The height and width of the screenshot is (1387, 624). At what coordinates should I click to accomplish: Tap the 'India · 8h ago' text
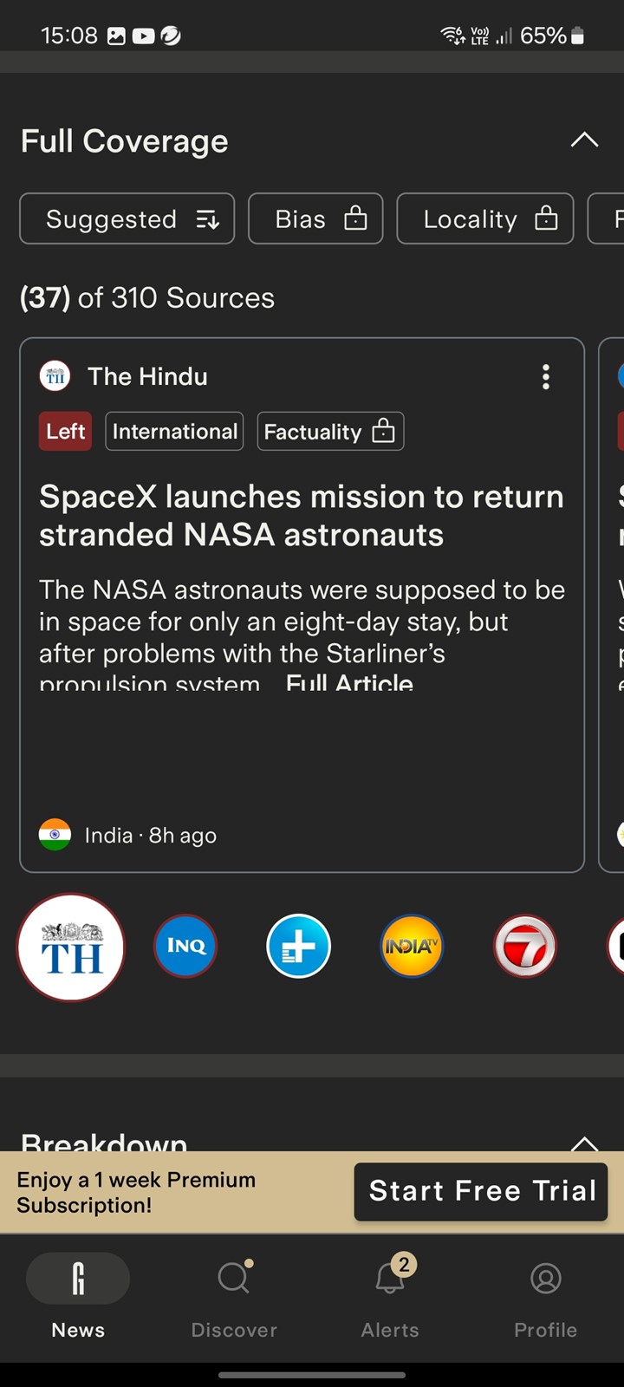point(151,835)
